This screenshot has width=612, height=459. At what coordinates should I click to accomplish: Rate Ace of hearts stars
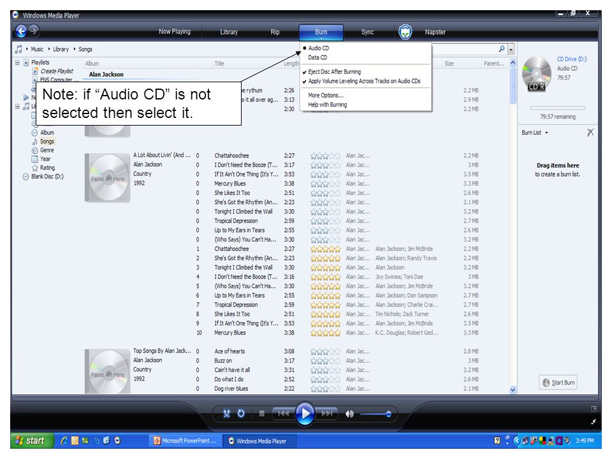pyautogui.click(x=325, y=352)
